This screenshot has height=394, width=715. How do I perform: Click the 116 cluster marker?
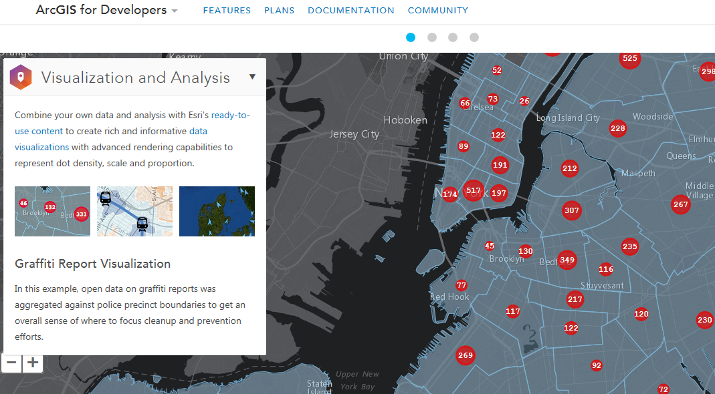[x=606, y=269]
